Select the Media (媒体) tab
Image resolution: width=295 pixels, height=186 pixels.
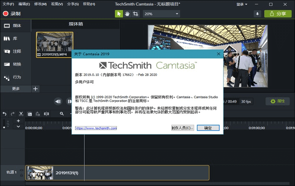16,26
